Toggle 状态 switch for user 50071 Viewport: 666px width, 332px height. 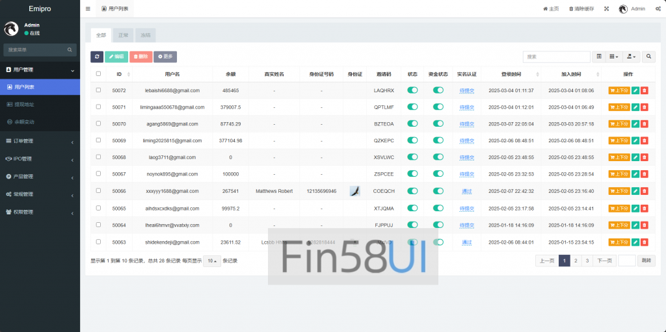pyautogui.click(x=412, y=107)
